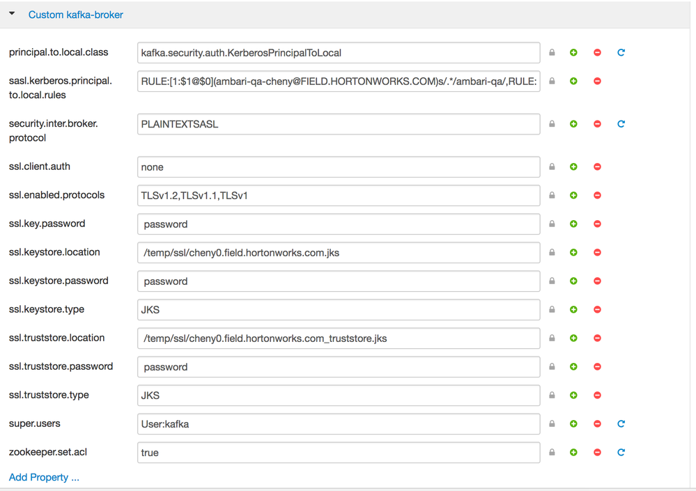Click the red minus icon for zookeeper.set.acl

(597, 453)
